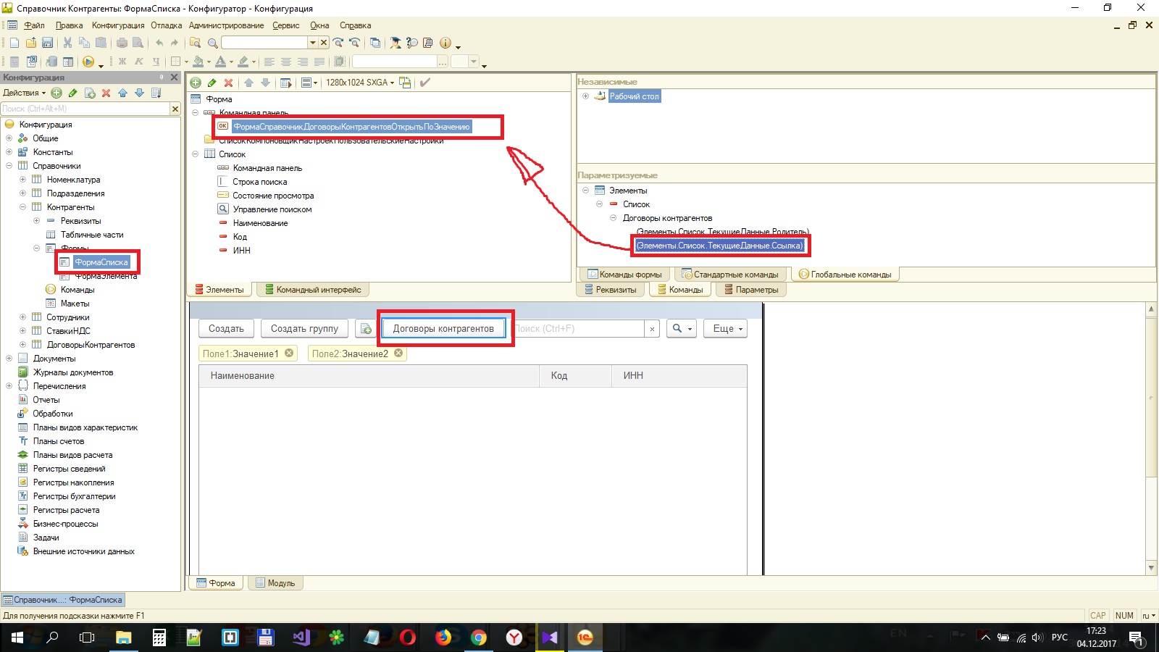Switch to the Параметры tab
Viewport: 1159px width, 652px height.
(751, 290)
